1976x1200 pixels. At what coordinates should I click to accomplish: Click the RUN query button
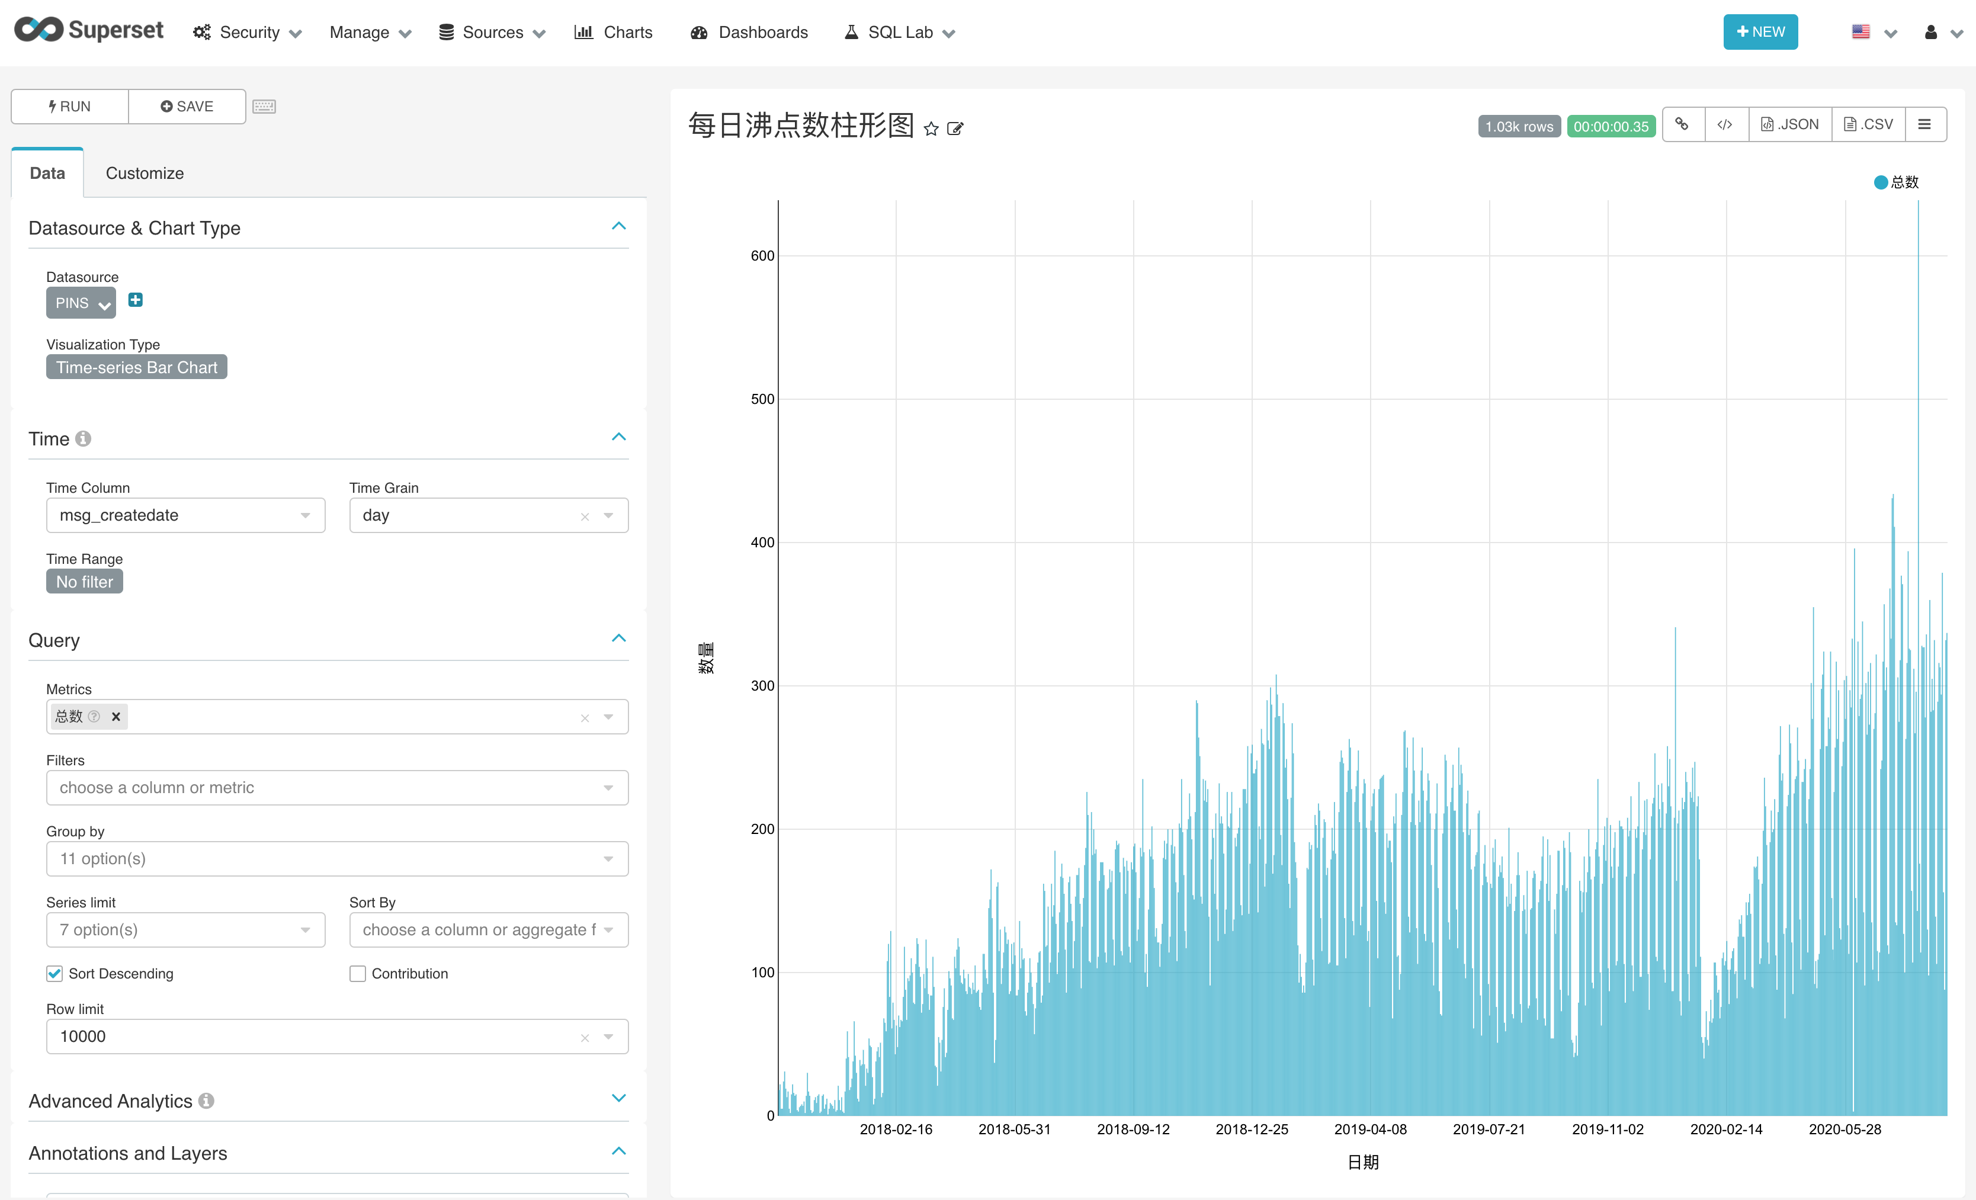pos(70,107)
